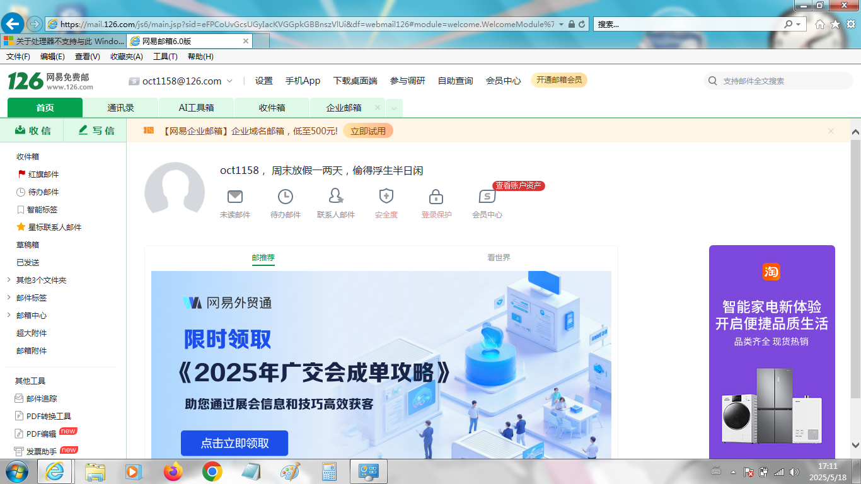
Task: Open starred contacts mail folder
Action: [49, 227]
